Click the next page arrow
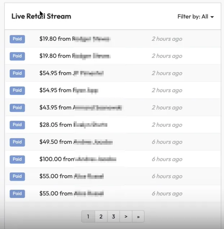This screenshot has height=229, width=224. pyautogui.click(x=126, y=216)
